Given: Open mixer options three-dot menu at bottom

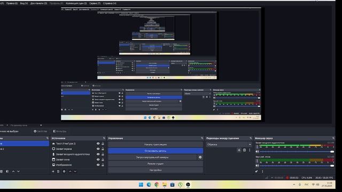Looking at the screenshot, I should (x=262, y=172).
